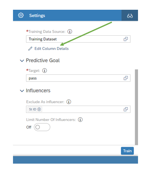
Task: Toggle Limit Number Of Influencers switch
Action: pyautogui.click(x=42, y=127)
